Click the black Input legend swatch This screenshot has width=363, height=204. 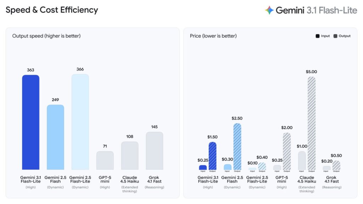318,36
